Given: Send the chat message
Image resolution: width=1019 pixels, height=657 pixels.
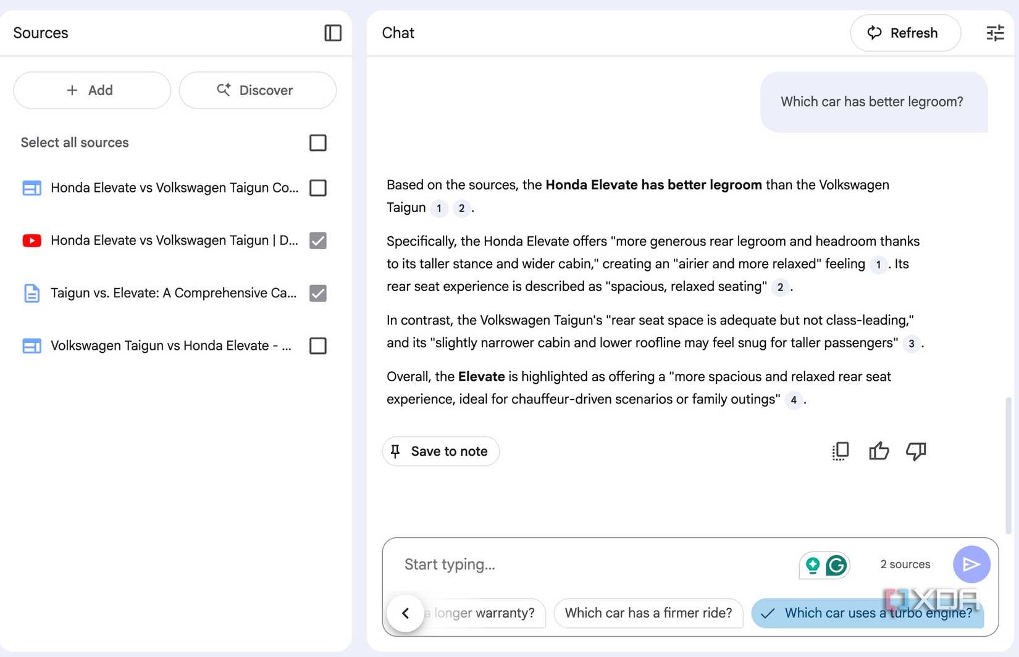Looking at the screenshot, I should click(971, 564).
